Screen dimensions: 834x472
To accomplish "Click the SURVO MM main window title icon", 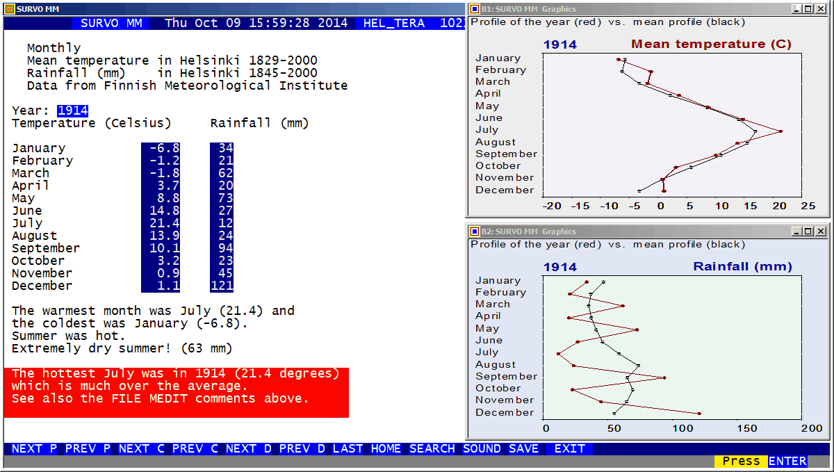I will (x=9, y=8).
